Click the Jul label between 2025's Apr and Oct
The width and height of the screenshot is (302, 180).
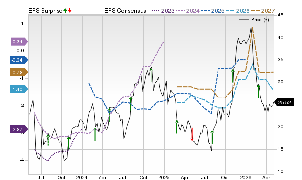click(x=205, y=177)
